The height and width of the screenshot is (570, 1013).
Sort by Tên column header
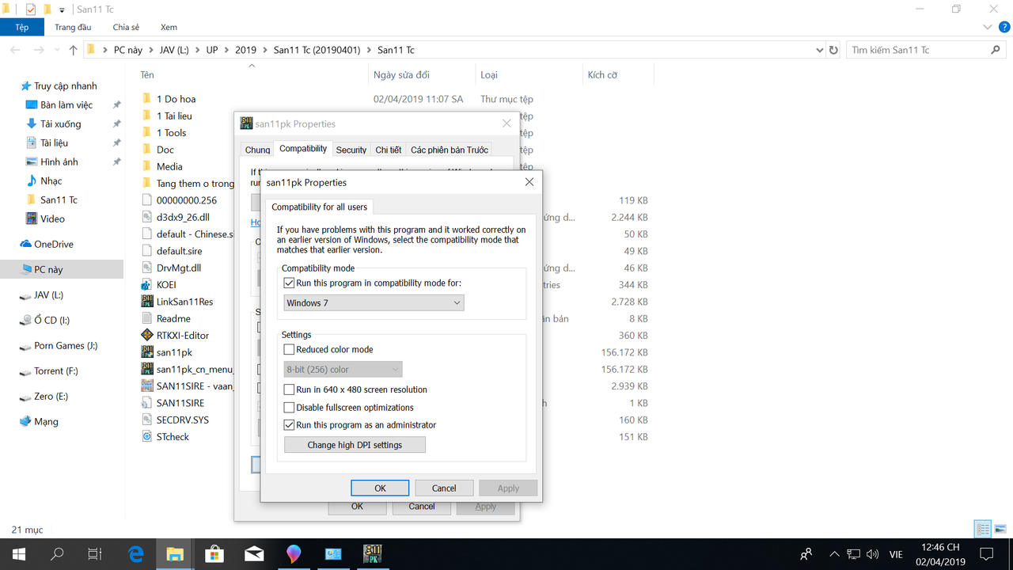click(147, 75)
